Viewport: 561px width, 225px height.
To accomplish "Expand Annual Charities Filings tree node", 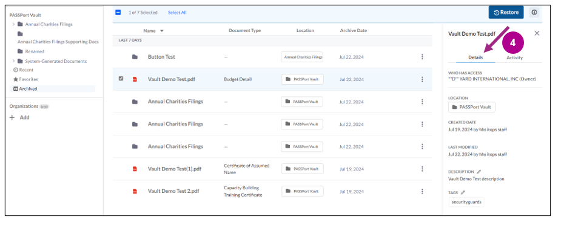I will coord(13,24).
